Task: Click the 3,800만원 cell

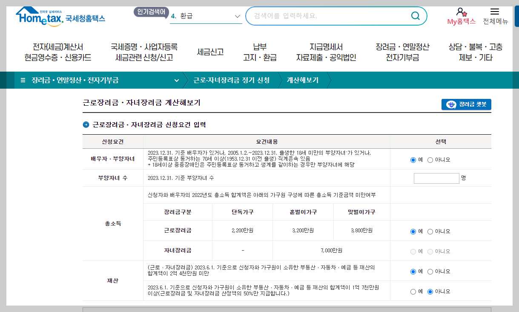Action: 361,230
